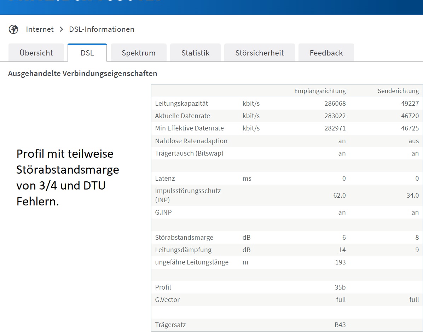The width and height of the screenshot is (423, 332).
Task: Select the DSL tab
Action: (87, 53)
